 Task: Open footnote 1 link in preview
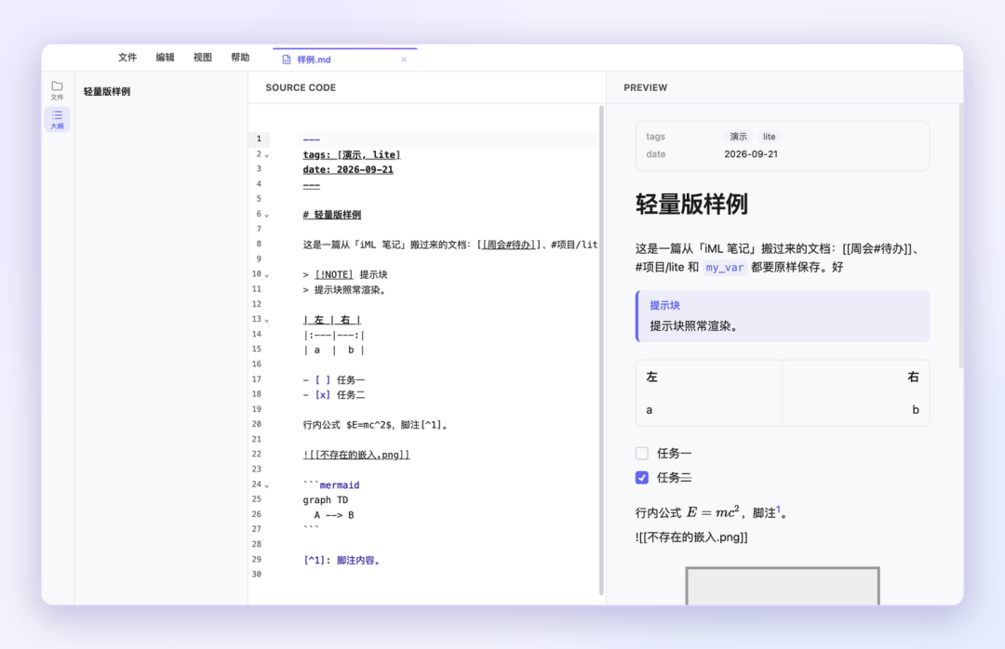click(778, 510)
